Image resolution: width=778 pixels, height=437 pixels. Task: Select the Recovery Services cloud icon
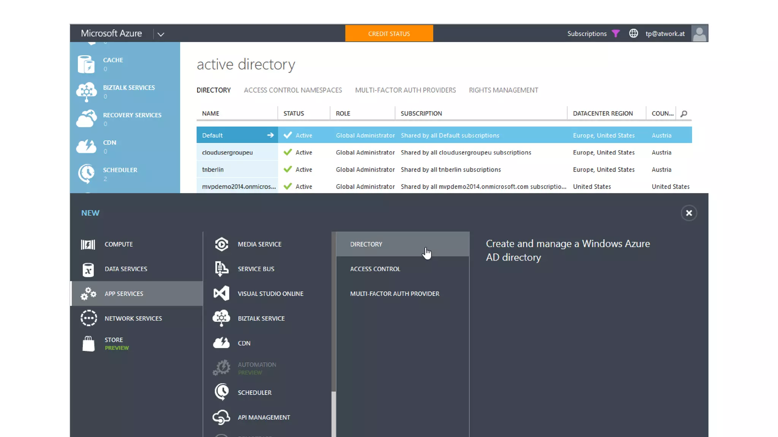click(x=86, y=119)
